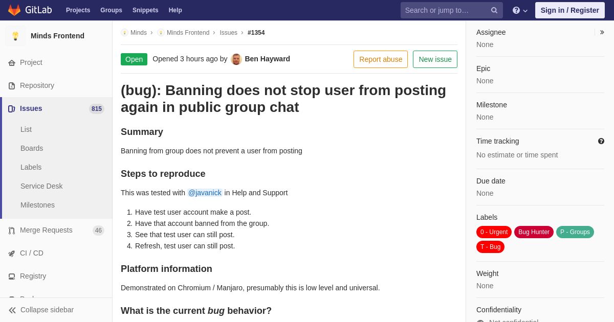Click Ben Hayward's avatar picture
Image resolution: width=614 pixels, height=322 pixels.
[236, 59]
